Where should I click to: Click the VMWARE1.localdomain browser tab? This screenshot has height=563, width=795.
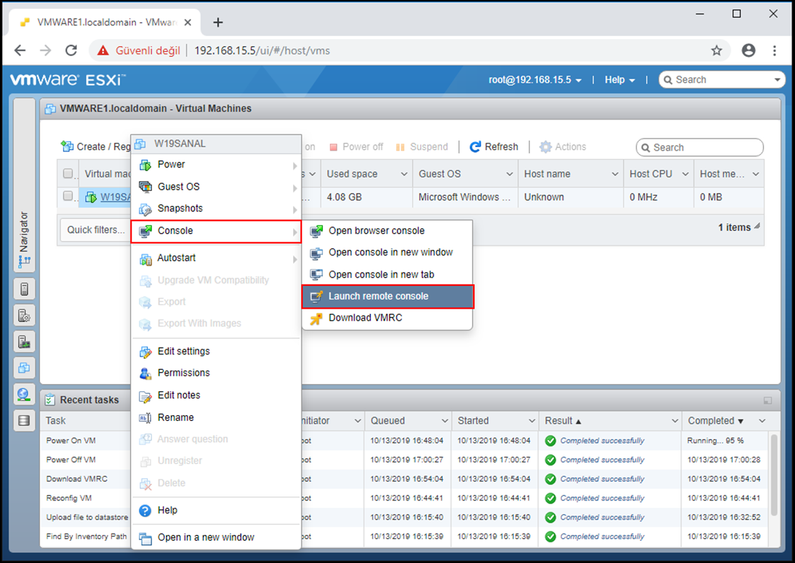(105, 22)
